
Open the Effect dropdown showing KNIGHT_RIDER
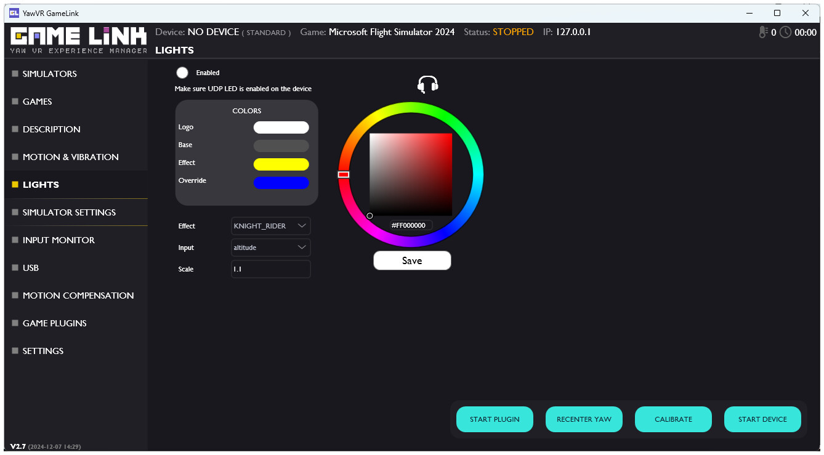click(270, 225)
